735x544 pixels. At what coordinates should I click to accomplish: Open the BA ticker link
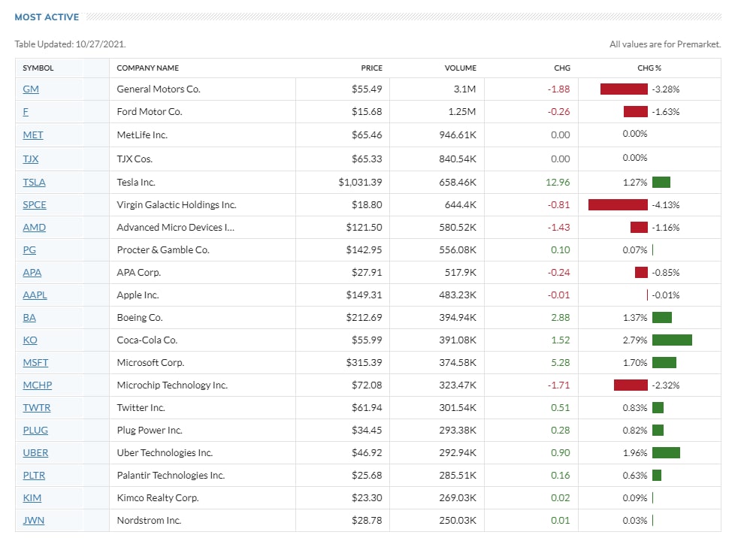click(29, 317)
